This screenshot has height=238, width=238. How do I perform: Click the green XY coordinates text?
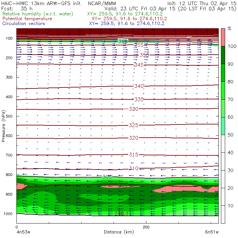coord(125,14)
